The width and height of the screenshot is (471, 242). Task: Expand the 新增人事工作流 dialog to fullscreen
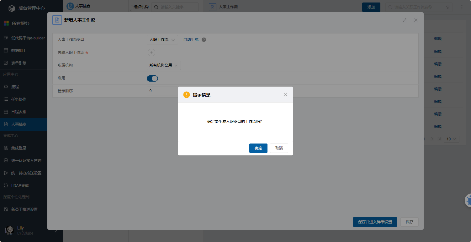click(x=405, y=20)
